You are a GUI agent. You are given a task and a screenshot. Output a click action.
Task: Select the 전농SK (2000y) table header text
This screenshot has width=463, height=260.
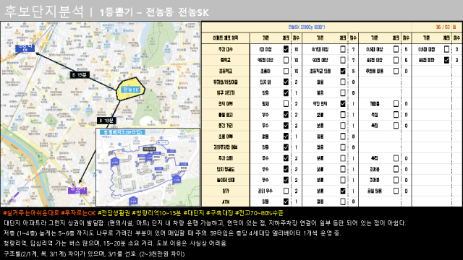306,27
